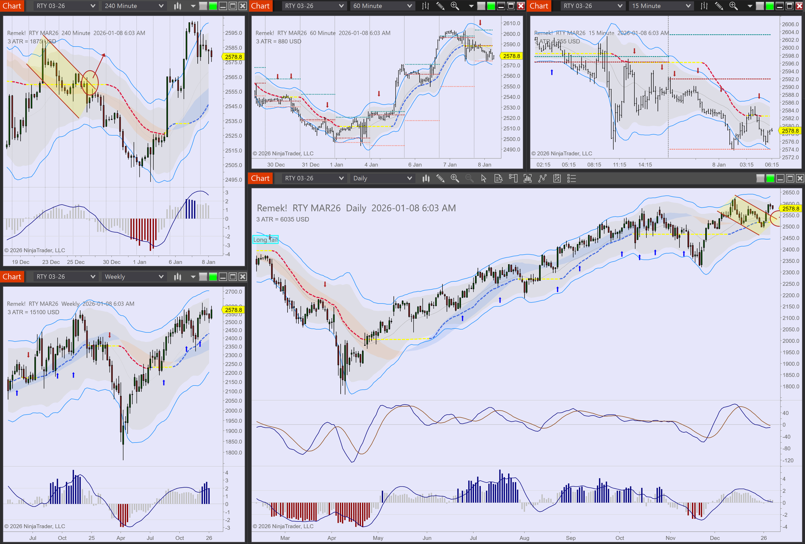The height and width of the screenshot is (544, 805).
Task: Open the Data Box icon in Daily toolbar
Action: [498, 178]
